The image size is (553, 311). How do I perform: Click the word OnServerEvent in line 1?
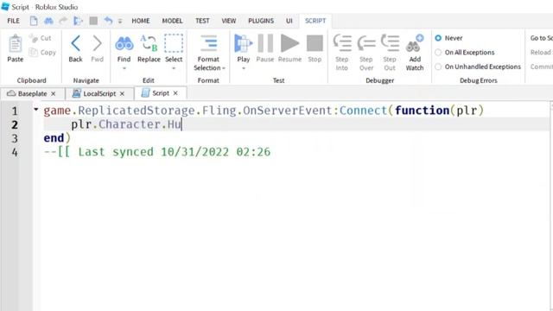tap(288, 111)
